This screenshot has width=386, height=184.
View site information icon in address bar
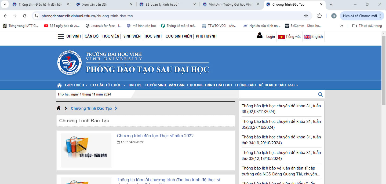click(36, 16)
